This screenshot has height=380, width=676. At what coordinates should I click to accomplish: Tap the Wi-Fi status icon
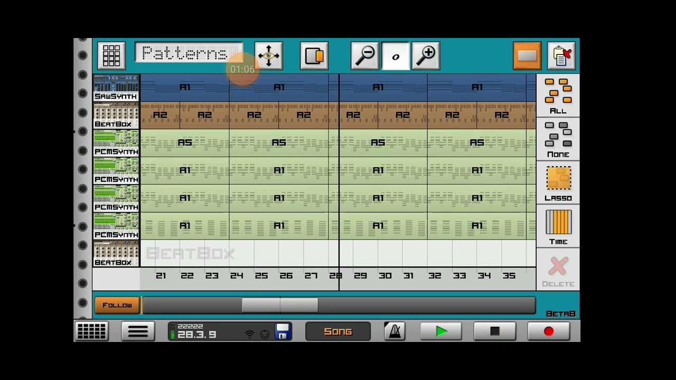point(250,335)
